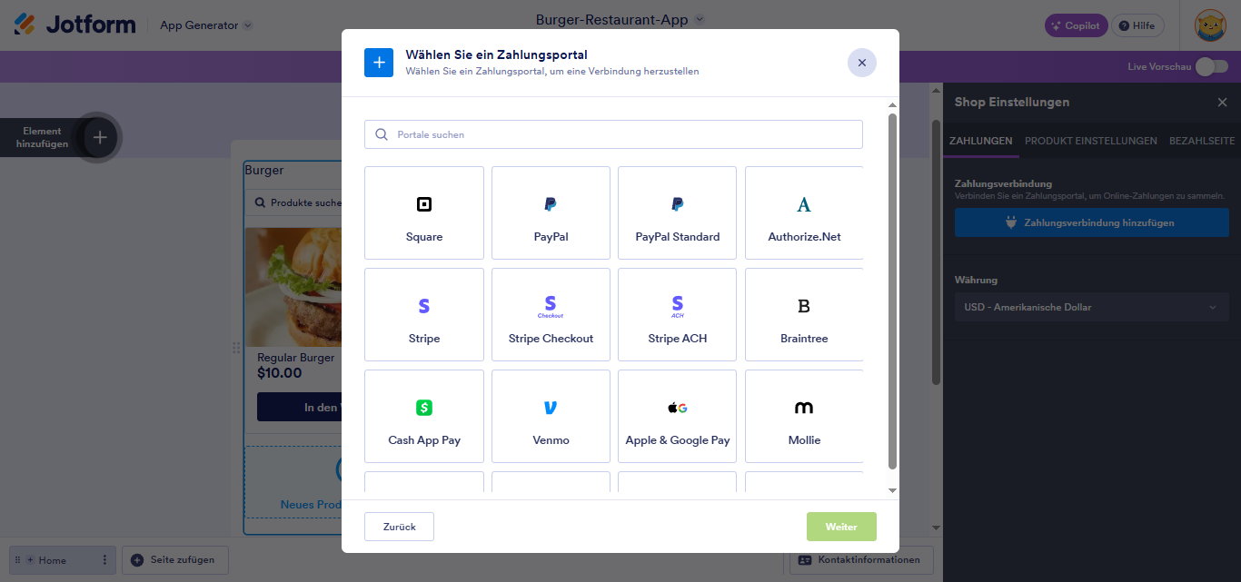Switch to the PRODUKT EINSTELLUNGEN tab
The width and height of the screenshot is (1241, 582).
coord(1091,141)
